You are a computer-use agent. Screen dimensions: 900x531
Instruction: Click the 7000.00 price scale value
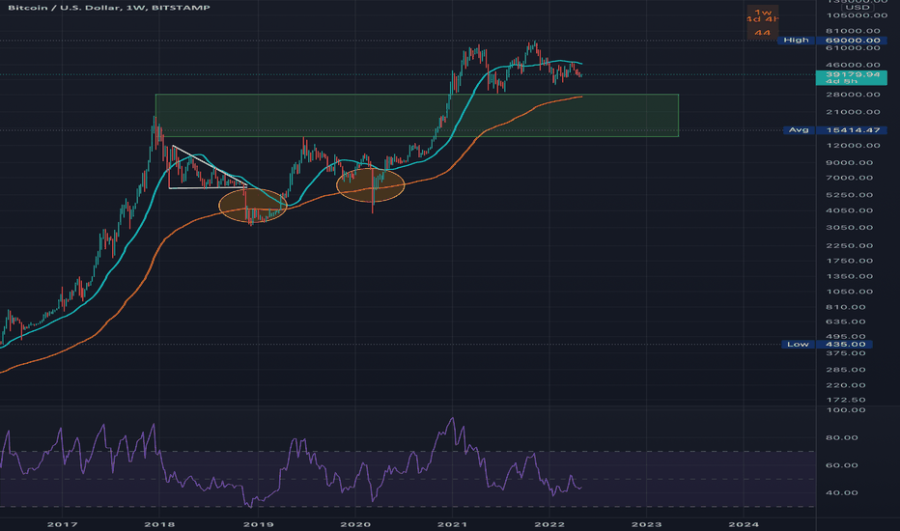click(850, 178)
